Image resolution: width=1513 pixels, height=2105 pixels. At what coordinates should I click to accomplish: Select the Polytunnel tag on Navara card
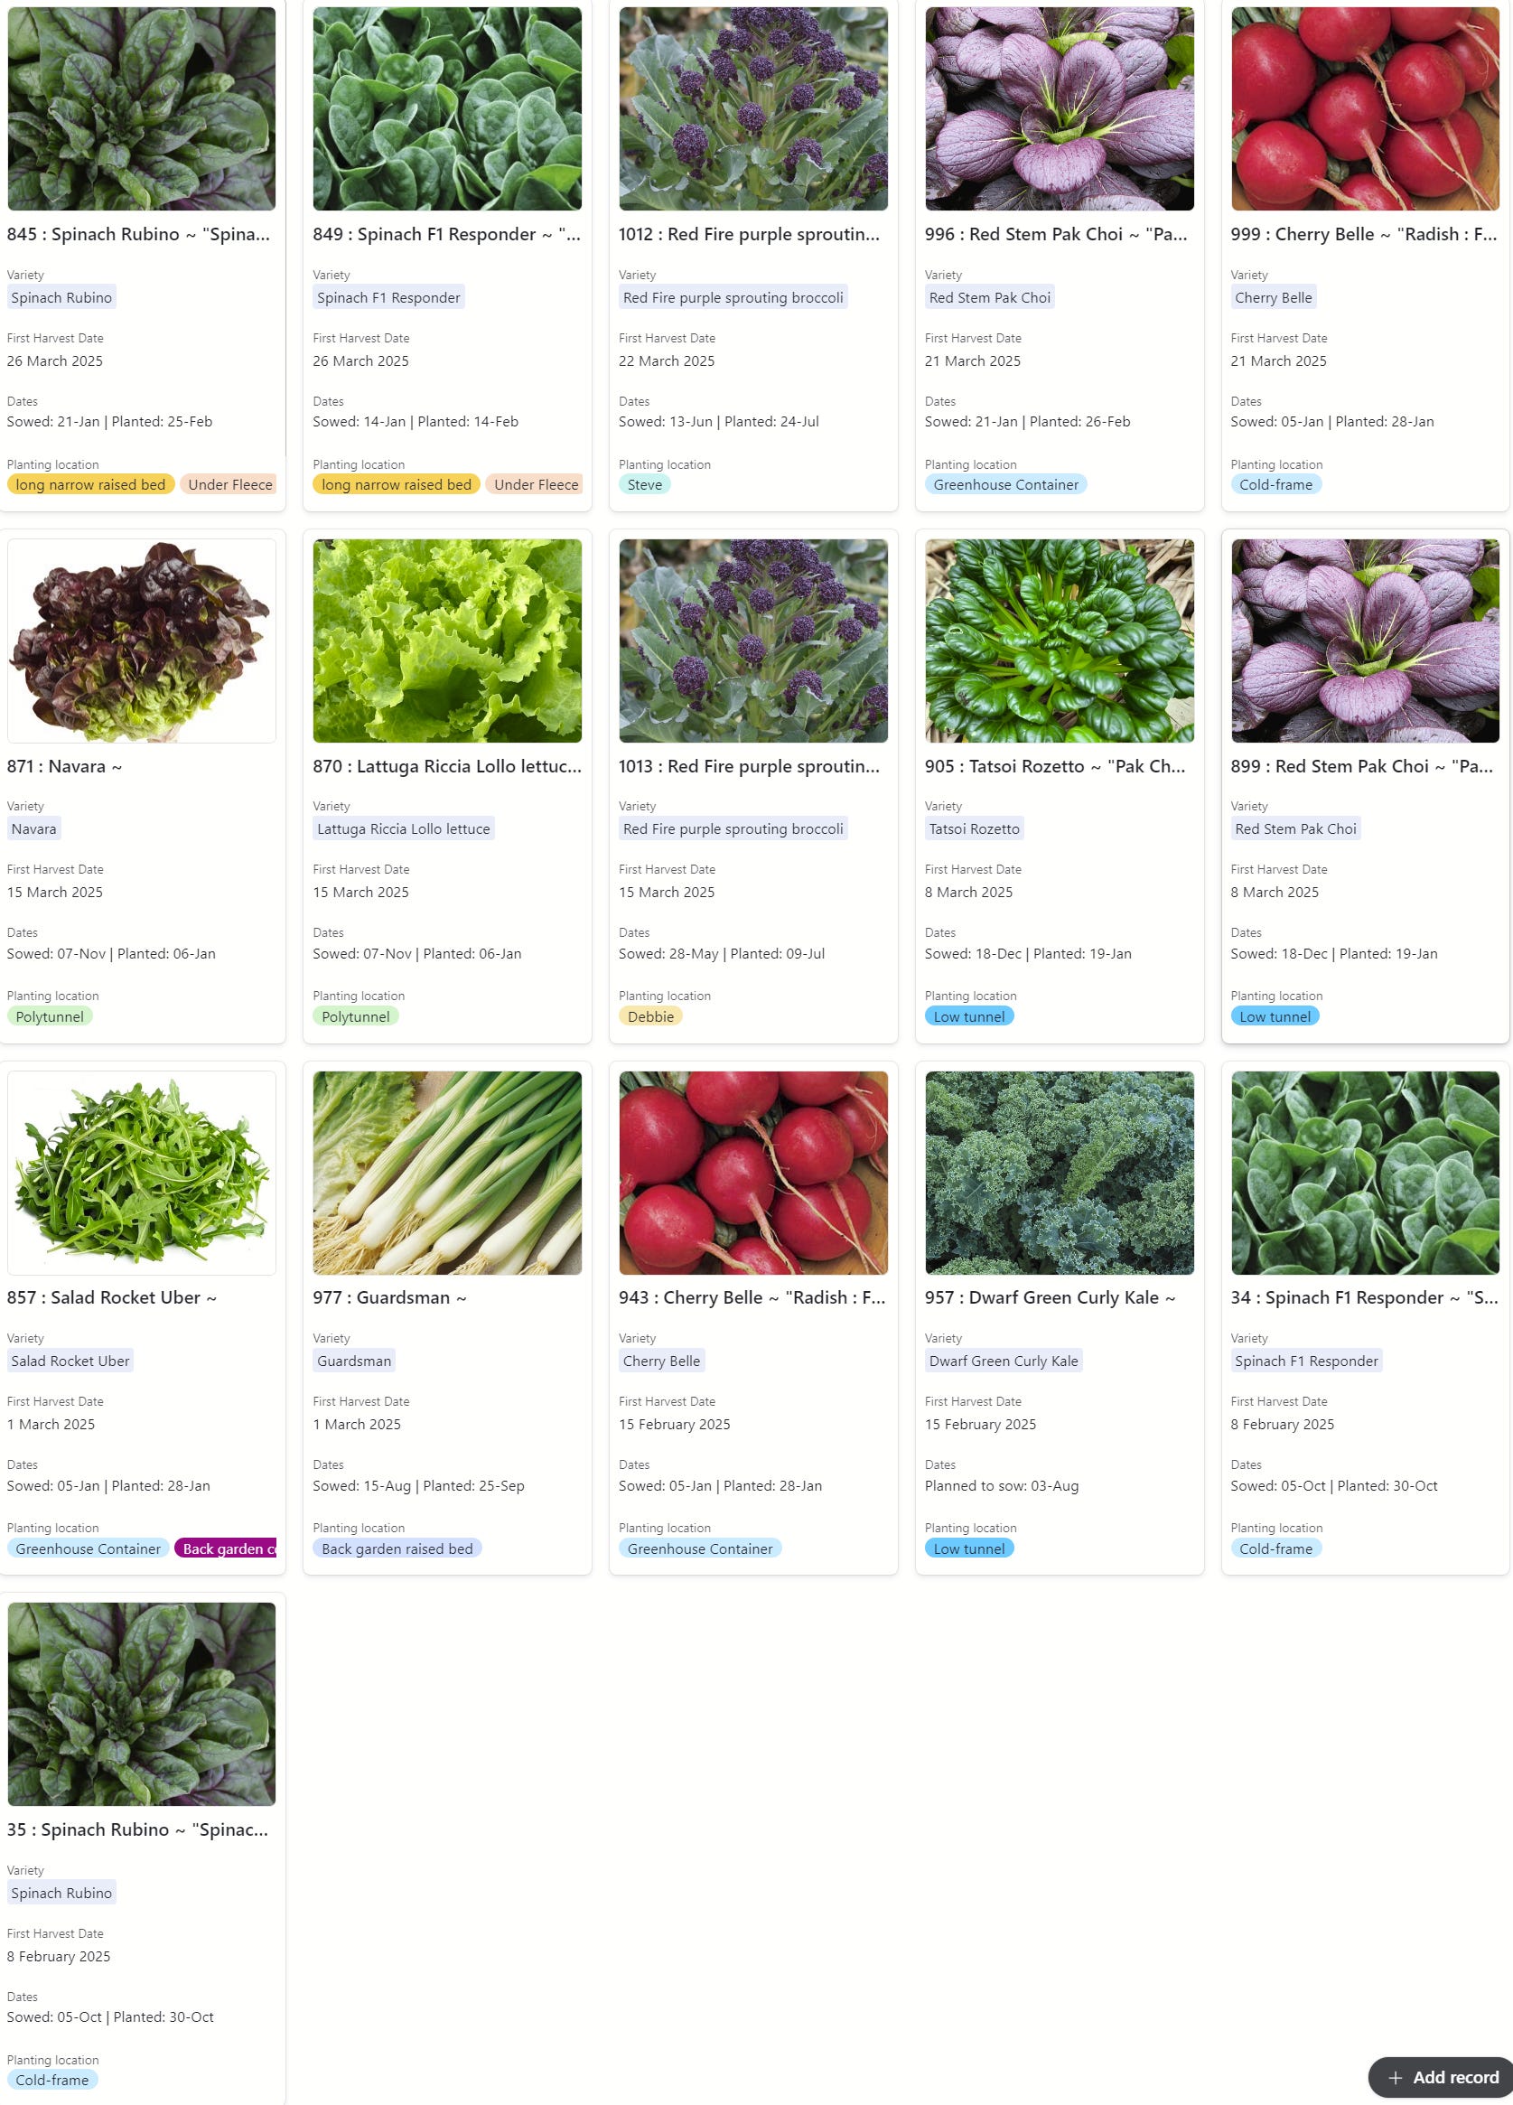tap(49, 1016)
